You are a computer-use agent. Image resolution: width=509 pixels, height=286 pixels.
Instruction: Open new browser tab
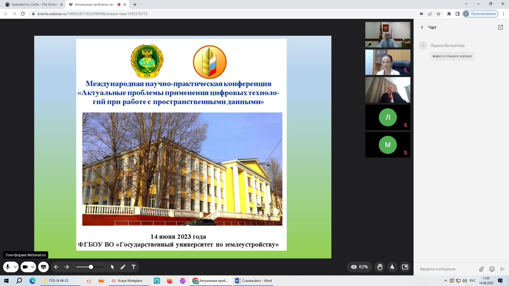coord(135,5)
